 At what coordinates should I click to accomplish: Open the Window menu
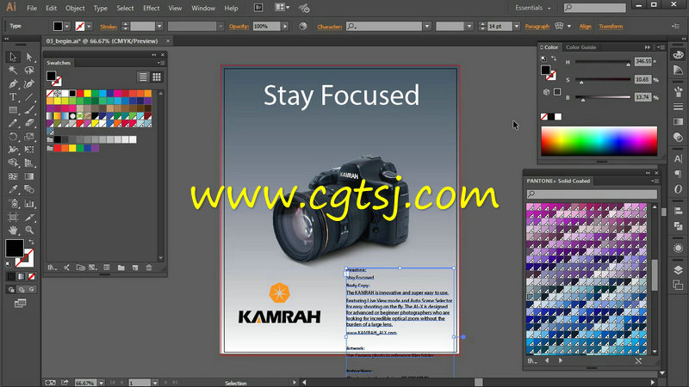tap(203, 8)
